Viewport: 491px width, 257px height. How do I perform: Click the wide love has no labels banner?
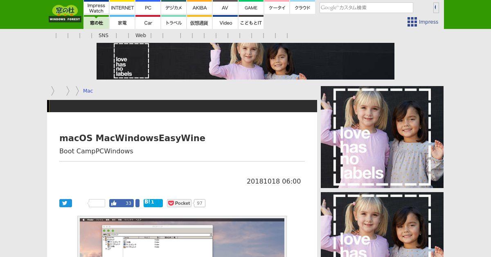click(245, 61)
